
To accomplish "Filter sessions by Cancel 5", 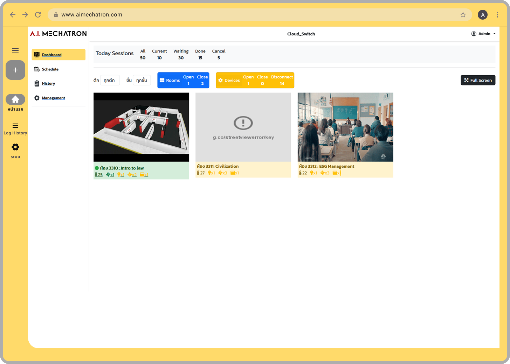I will point(219,54).
